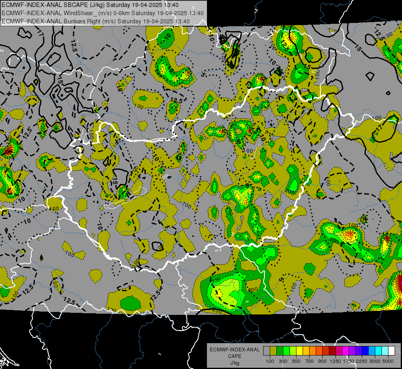Screen dimensions: 402x369
Task: Click the Bunkers Right title line
Action: tap(96, 21)
